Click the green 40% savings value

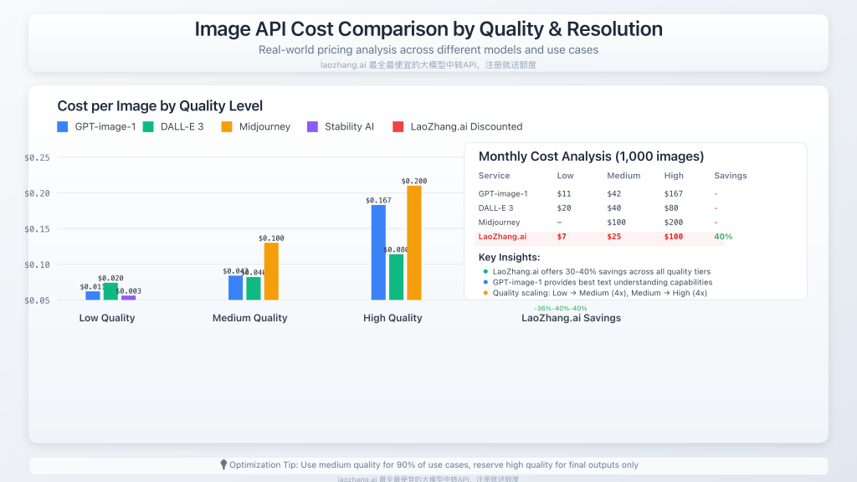(723, 237)
